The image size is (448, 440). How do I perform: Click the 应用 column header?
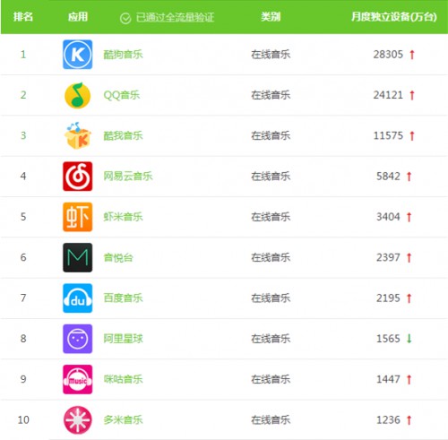coord(78,17)
